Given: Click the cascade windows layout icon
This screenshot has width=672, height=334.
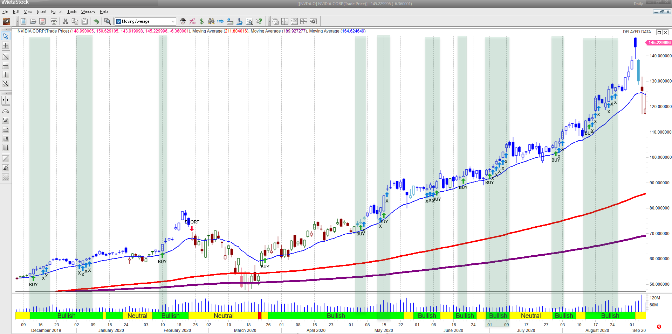Looking at the screenshot, I should 275,21.
